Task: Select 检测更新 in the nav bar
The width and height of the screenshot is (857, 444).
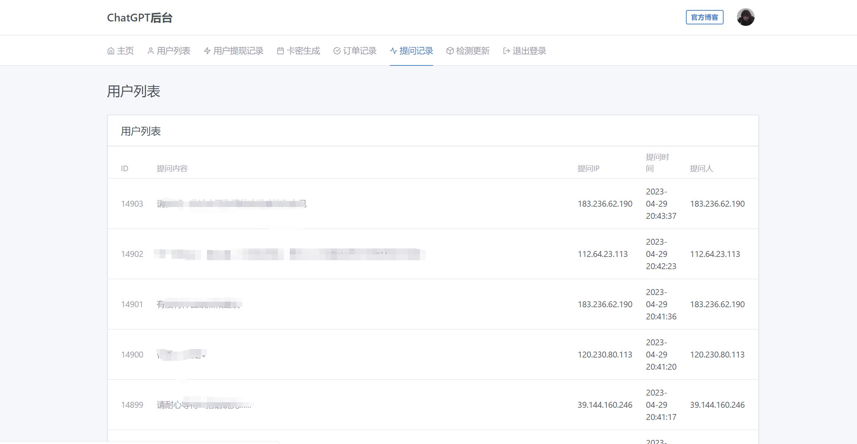Action: (x=473, y=51)
